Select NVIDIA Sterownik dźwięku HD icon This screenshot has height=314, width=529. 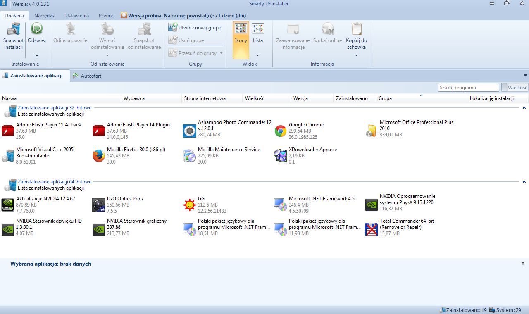tap(8, 229)
